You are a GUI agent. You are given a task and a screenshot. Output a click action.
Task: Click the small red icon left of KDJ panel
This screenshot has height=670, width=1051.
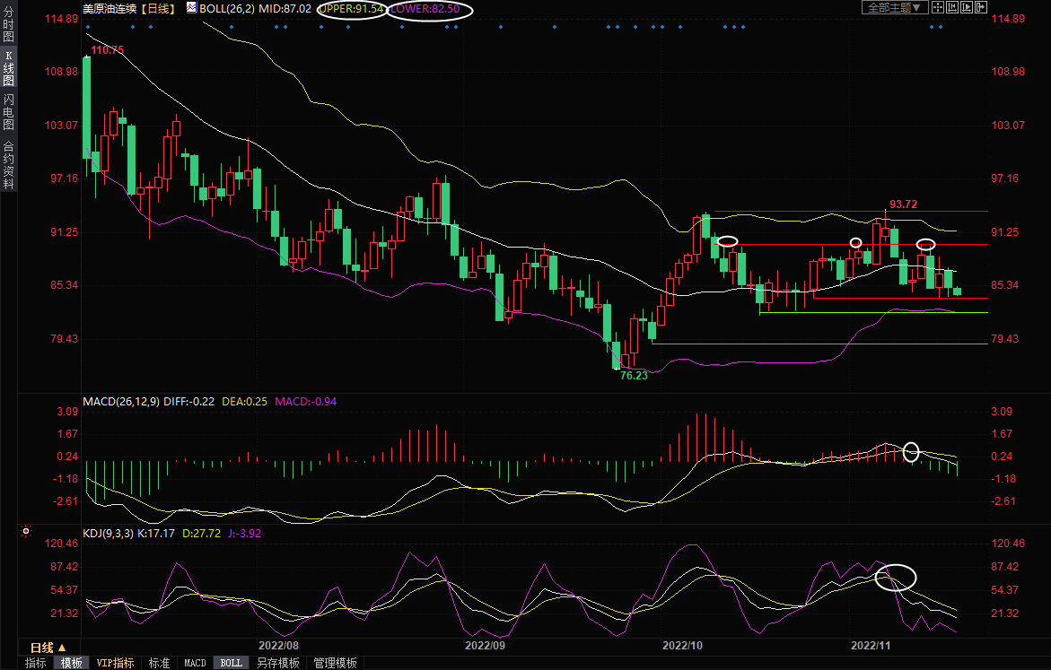(25, 531)
